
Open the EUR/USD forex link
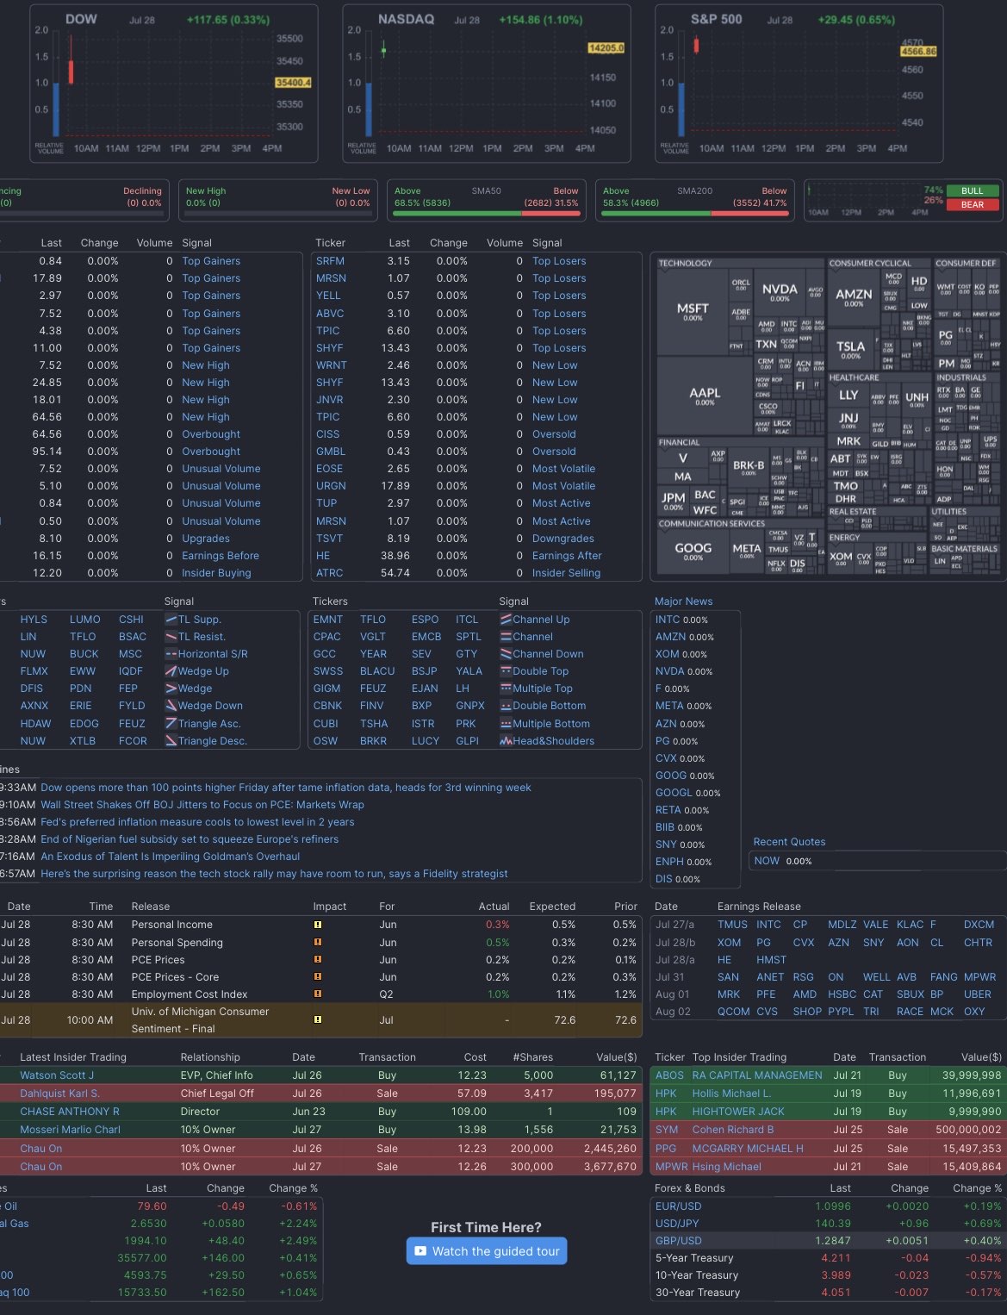click(x=679, y=1206)
